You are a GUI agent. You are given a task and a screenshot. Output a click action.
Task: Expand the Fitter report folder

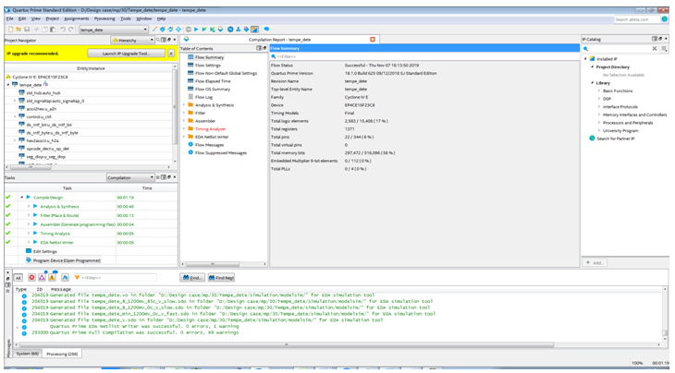(184, 113)
